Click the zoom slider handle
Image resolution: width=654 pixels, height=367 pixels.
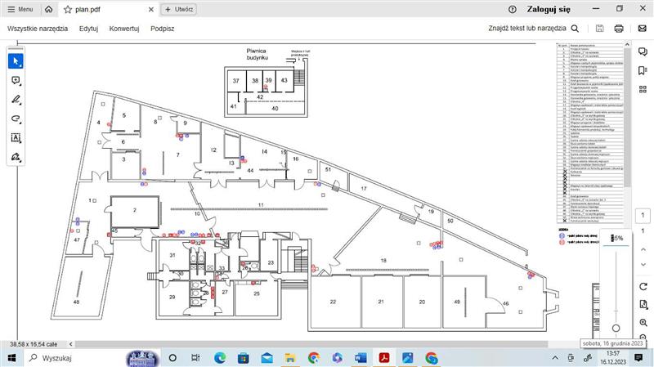click(x=616, y=328)
